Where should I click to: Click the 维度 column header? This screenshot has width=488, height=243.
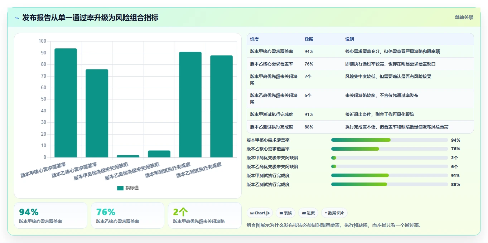pyautogui.click(x=254, y=39)
